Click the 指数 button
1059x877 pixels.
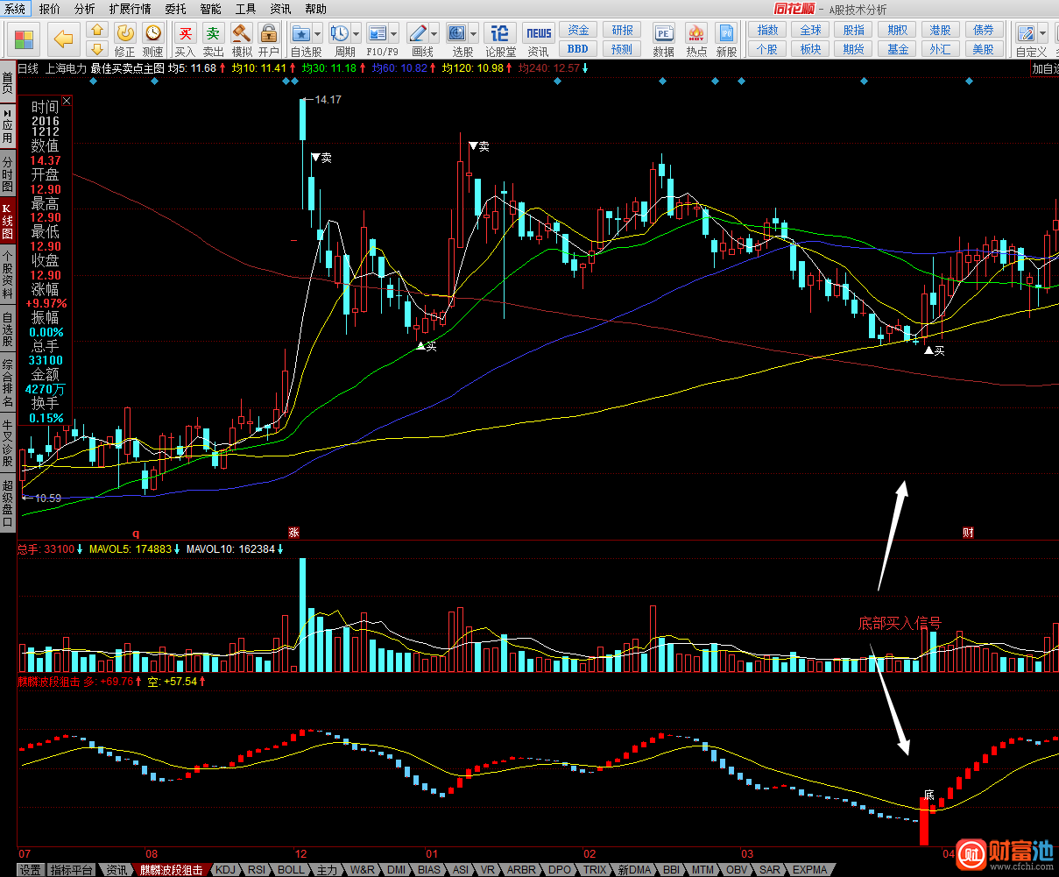pos(767,30)
